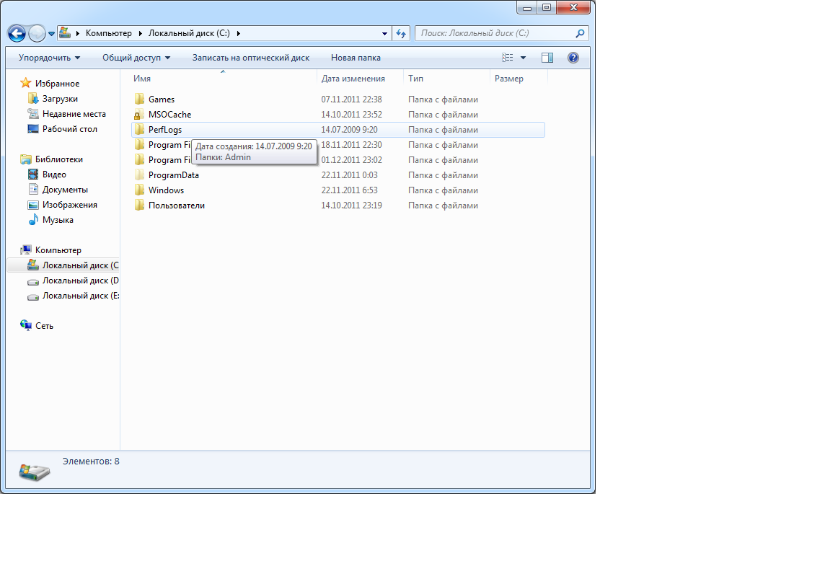This screenshot has height=561, width=838.
Task: Click Компьютер breadcrumb in address bar
Action: (x=108, y=33)
